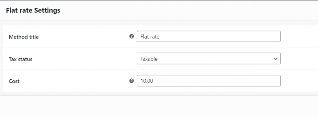This screenshot has width=318, height=117.
Task: Click the Cost label
Action: coord(14,81)
